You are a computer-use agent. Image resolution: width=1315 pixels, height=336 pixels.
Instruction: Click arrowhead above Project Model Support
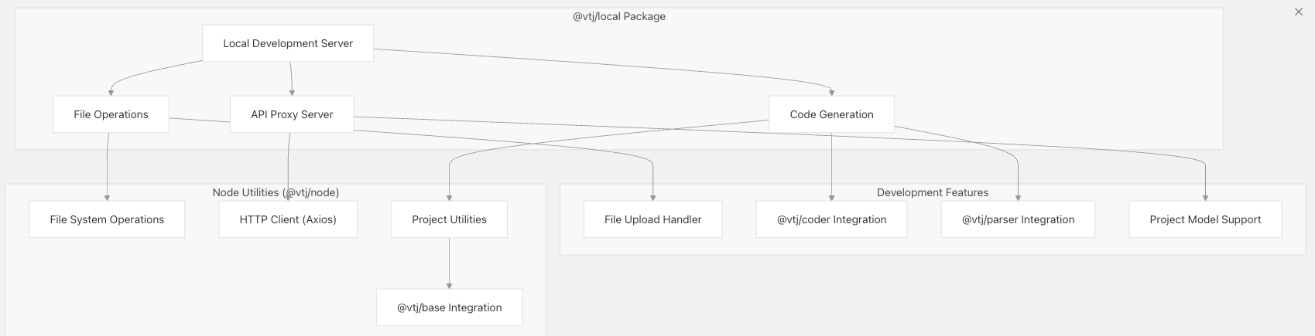(x=1205, y=198)
